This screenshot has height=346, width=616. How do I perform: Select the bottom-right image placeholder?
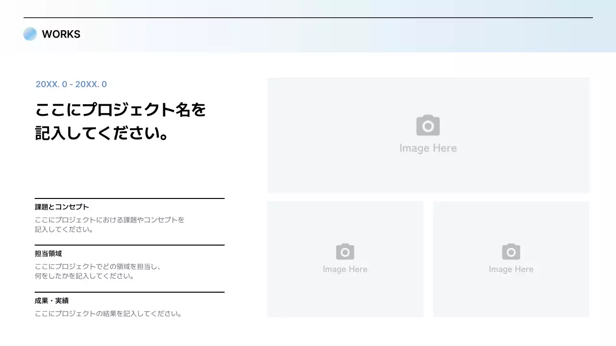point(511,259)
